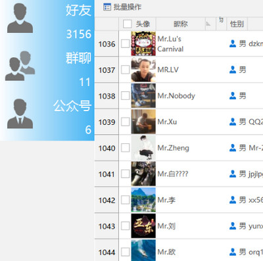The image size is (263, 261).
Task: Select row number 1040
Action: [x=107, y=148]
